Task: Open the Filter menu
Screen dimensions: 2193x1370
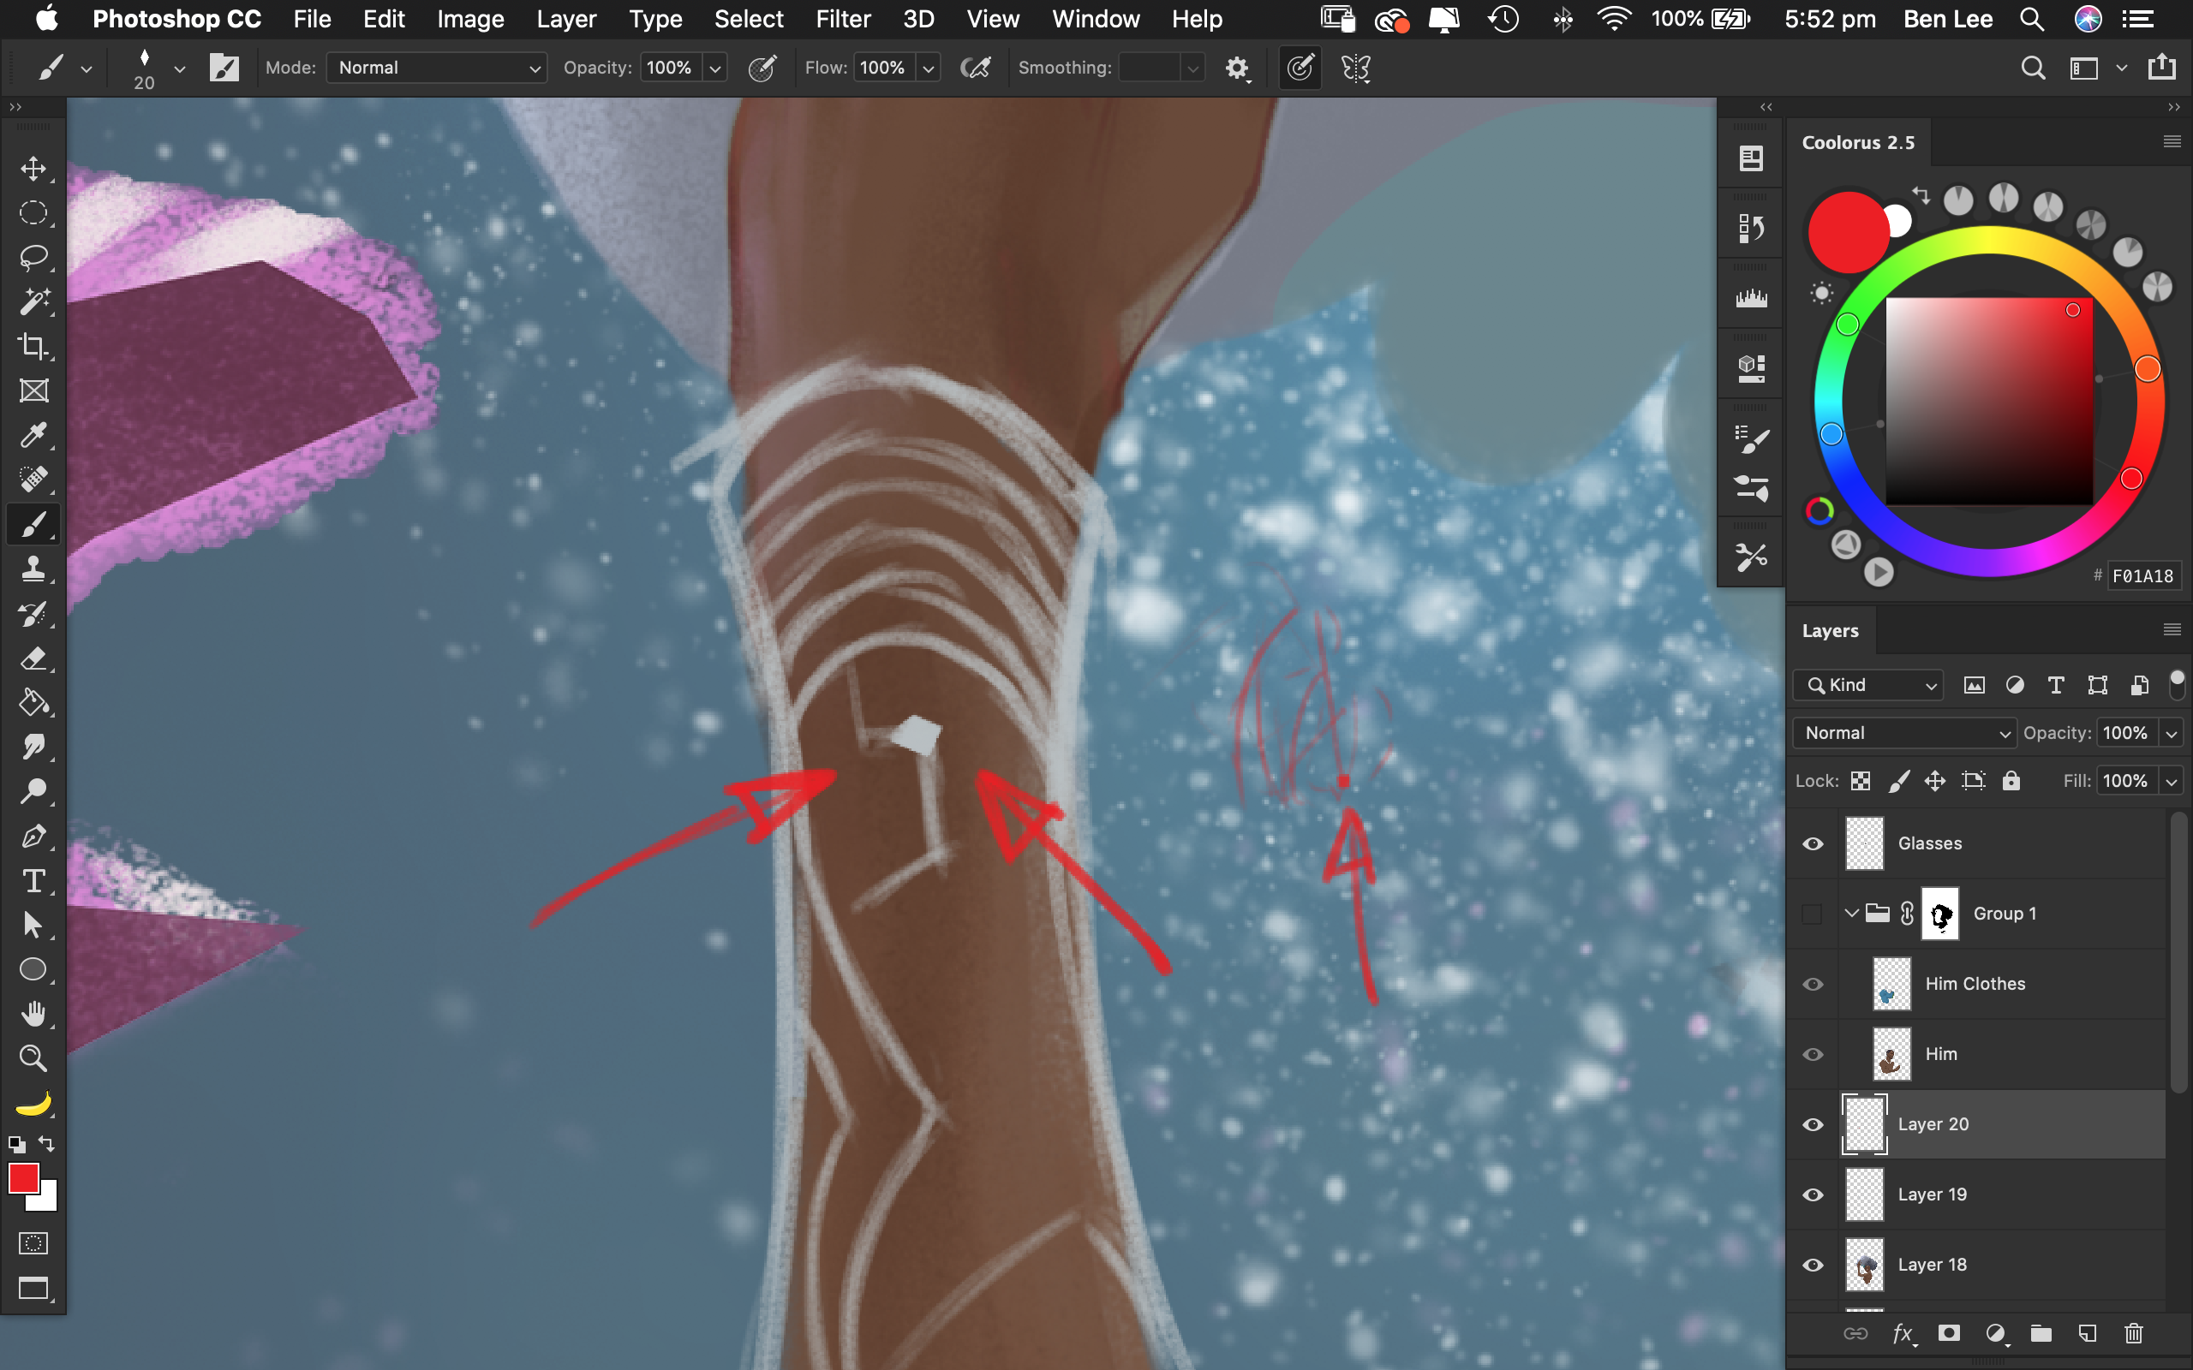Action: (x=842, y=19)
